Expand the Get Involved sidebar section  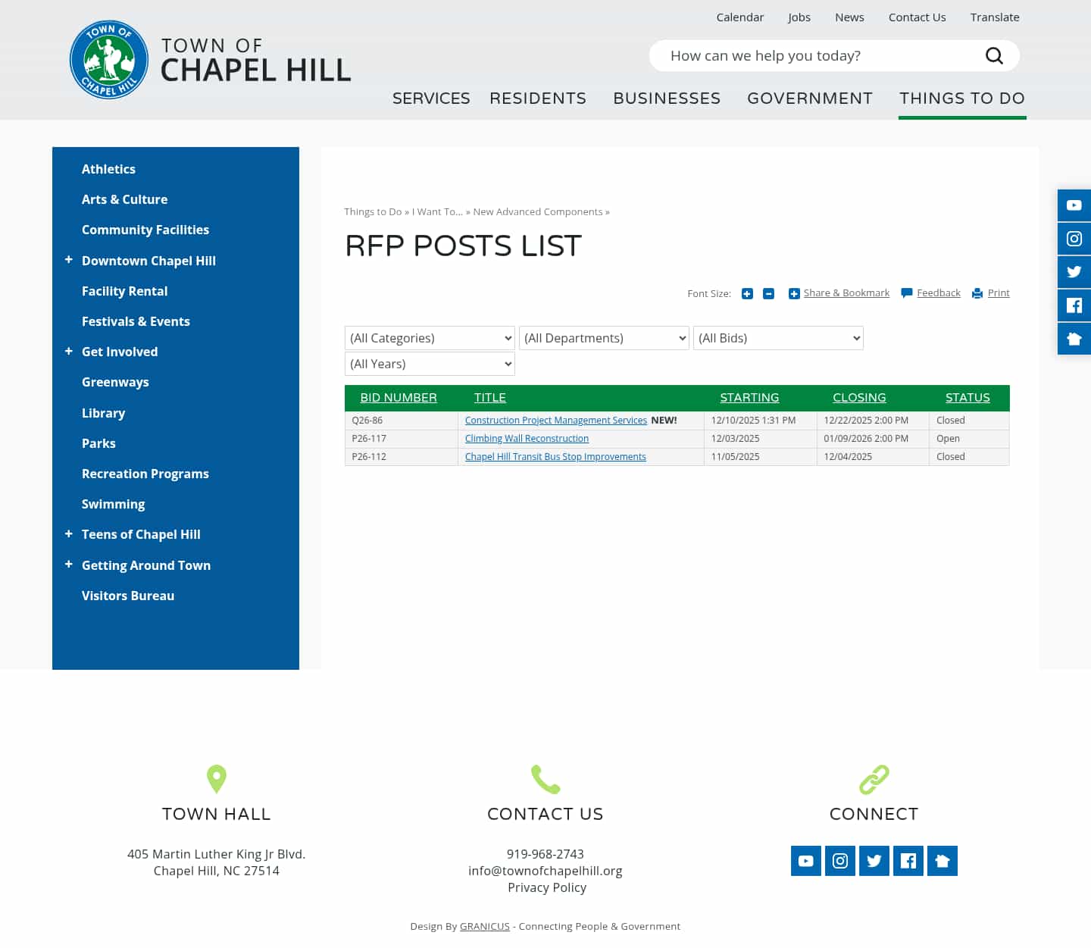pyautogui.click(x=69, y=352)
